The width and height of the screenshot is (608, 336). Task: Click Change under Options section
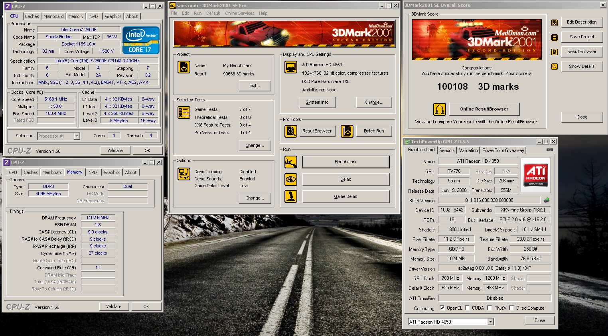[255, 198]
